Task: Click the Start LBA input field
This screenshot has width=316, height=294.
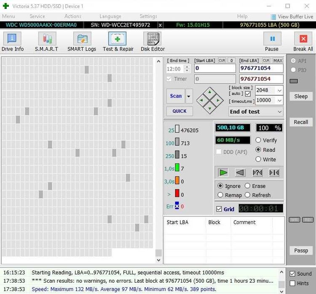Action: [x=215, y=68]
